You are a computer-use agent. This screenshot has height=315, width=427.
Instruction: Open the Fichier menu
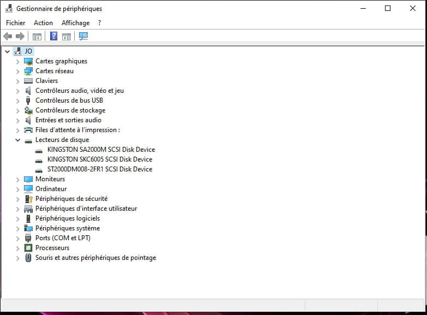coord(15,23)
